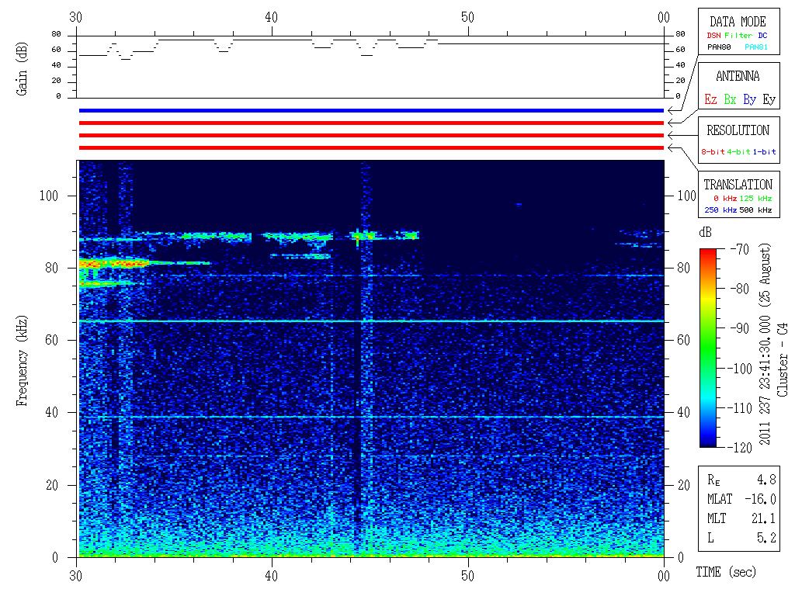Viewport: 795px width, 596px height.
Task: Click the L value 5.2
Action: click(x=766, y=538)
